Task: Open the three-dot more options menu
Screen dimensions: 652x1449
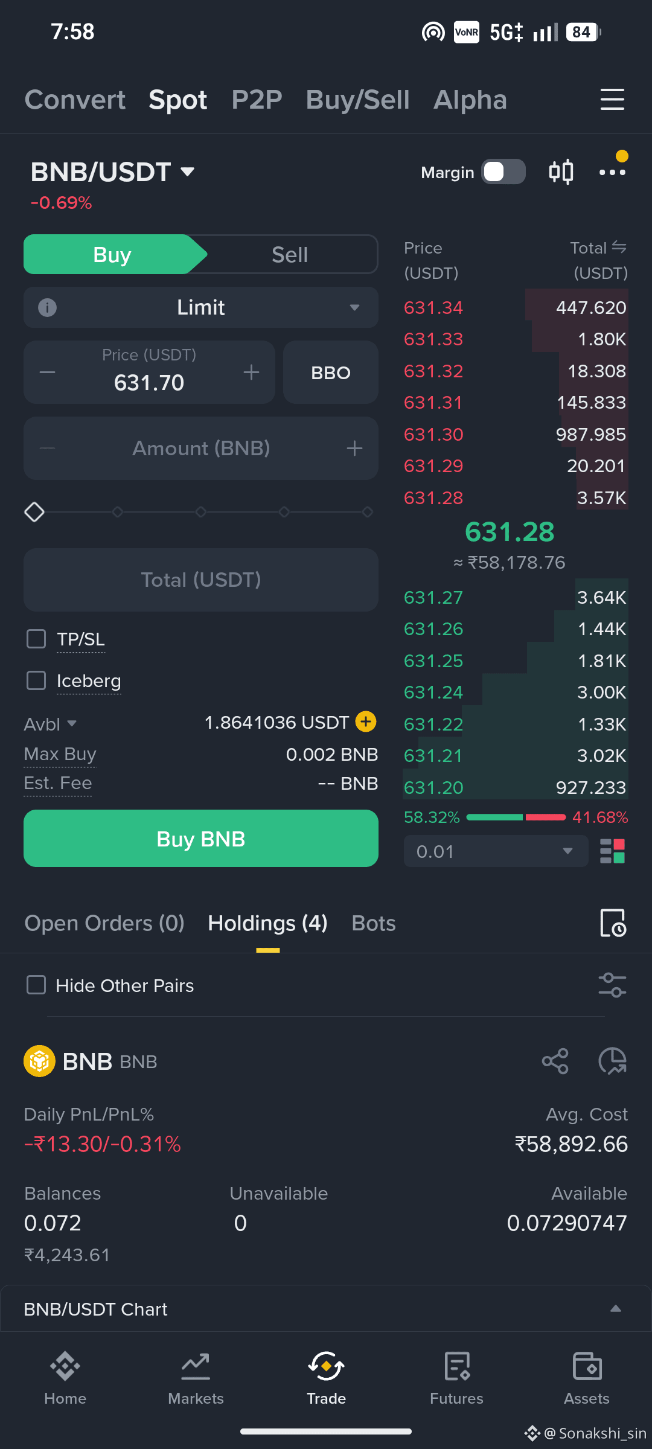Action: (x=612, y=172)
